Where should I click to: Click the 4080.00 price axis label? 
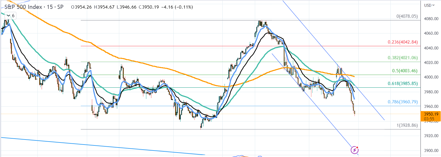pos(431,19)
